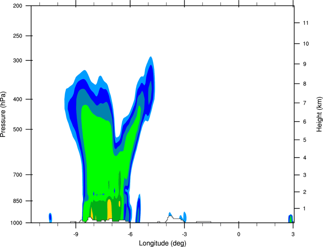Click the 0 longitude tick label
Viewport: 323px width, 247px height.
tap(239, 234)
